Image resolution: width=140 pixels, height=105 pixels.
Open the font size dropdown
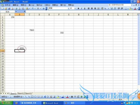pos(75,8)
